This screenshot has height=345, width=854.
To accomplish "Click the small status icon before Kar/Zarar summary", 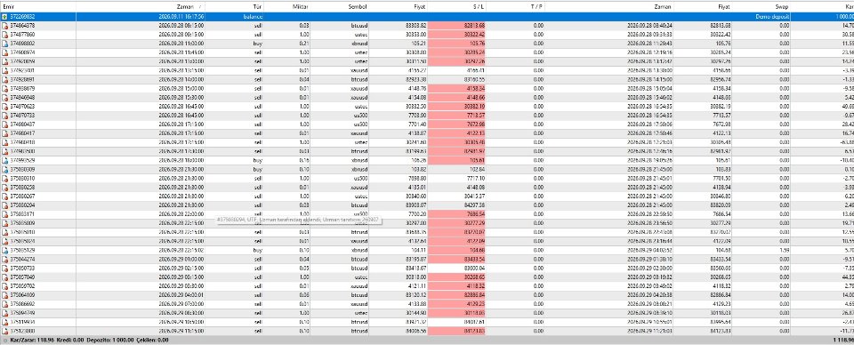I will (x=5, y=340).
